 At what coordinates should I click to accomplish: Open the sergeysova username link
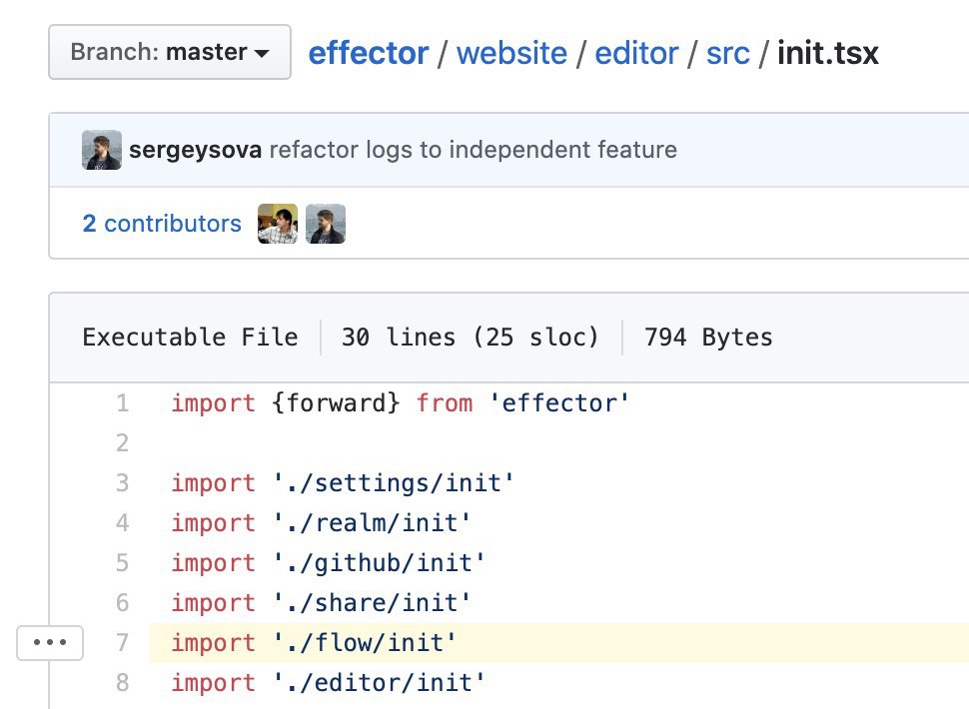tap(196, 150)
